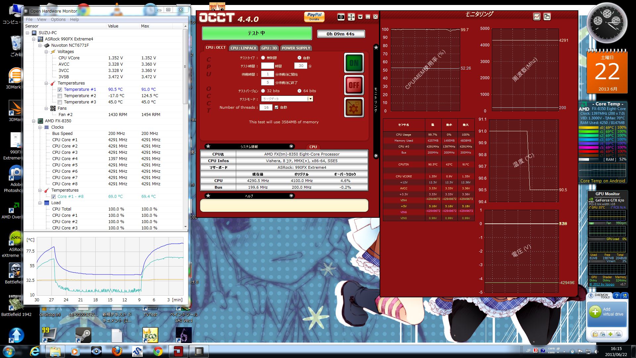Image resolution: width=636 pixels, height=358 pixels.
Task: Select 自動 test type radio button
Action: [299, 58]
